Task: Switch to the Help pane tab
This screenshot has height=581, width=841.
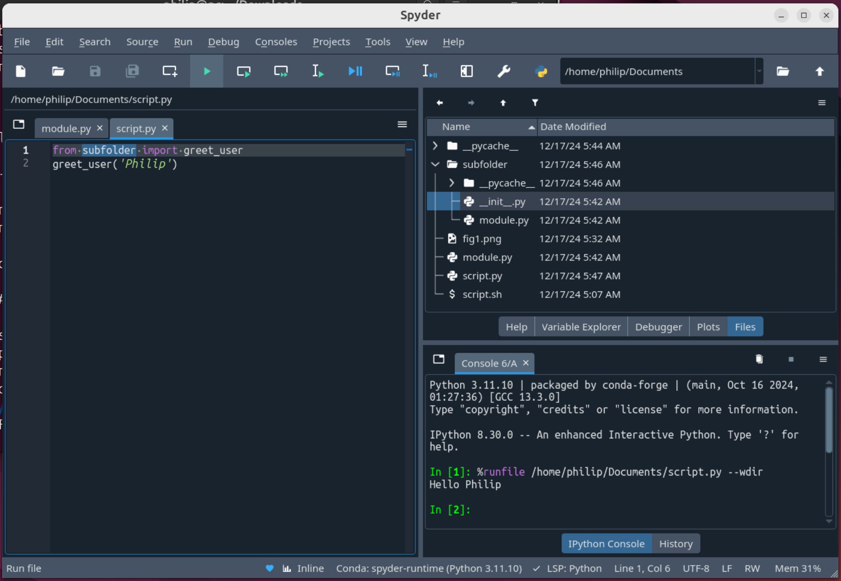Action: pos(516,327)
